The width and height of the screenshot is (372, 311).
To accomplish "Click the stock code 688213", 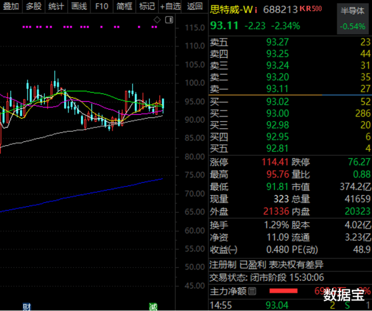I will click(280, 10).
